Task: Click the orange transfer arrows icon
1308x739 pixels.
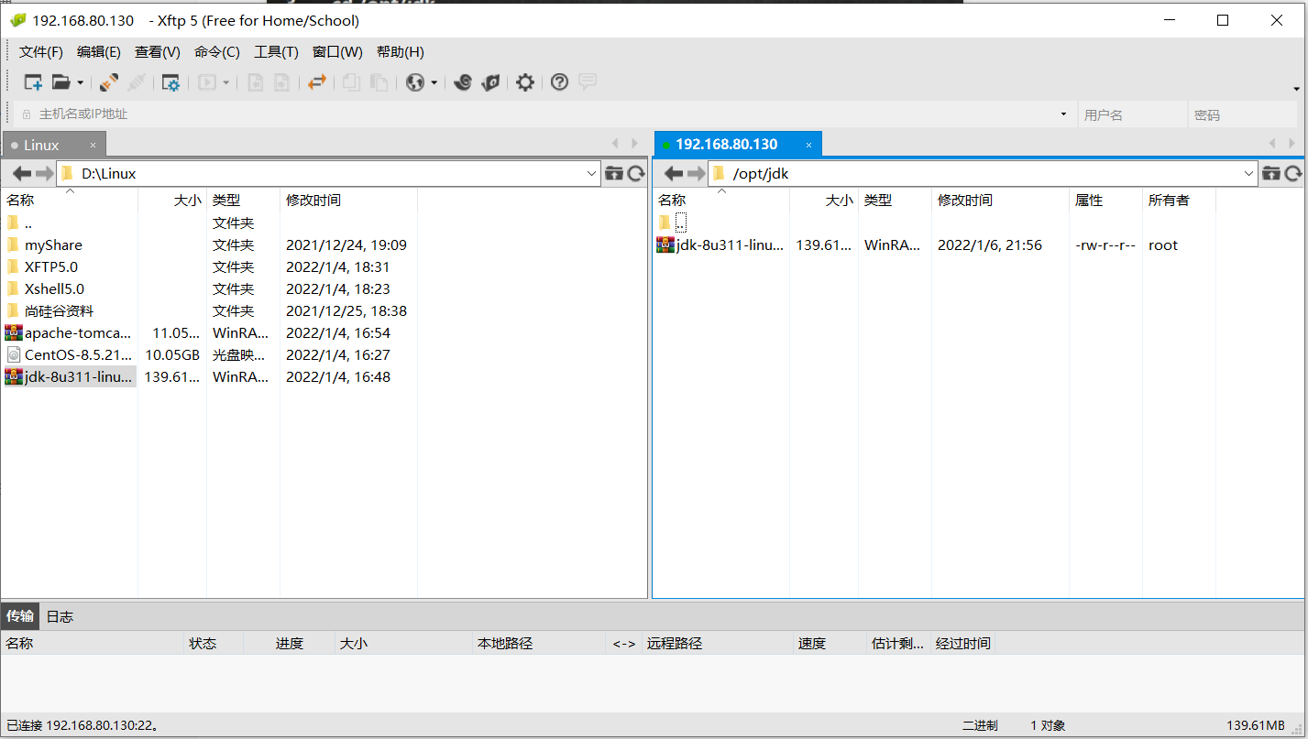Action: (x=317, y=82)
